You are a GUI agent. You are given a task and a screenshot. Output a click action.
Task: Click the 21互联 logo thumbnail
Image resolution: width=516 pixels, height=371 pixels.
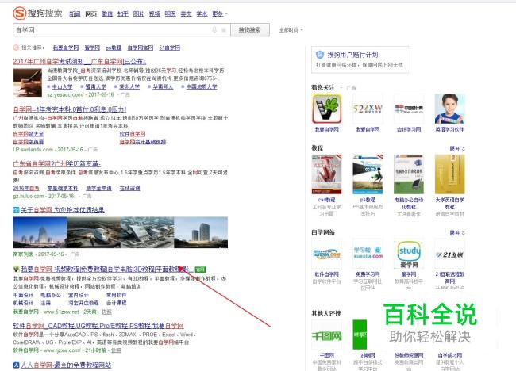pos(450,254)
